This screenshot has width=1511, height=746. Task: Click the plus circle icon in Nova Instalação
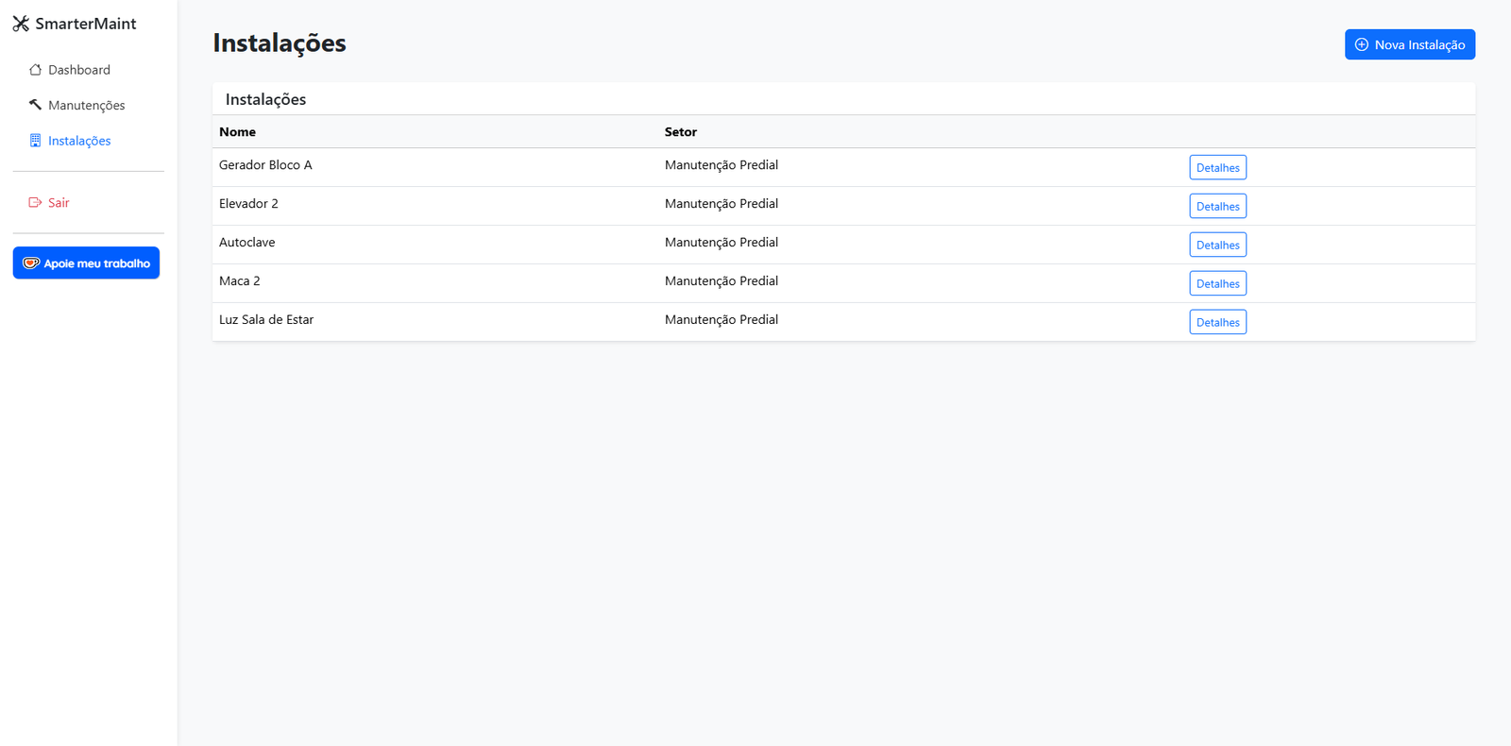1361,44
